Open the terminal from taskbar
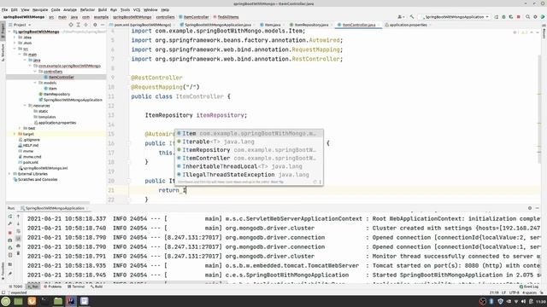Screen dimensions: 547x307 (x=45, y=301)
